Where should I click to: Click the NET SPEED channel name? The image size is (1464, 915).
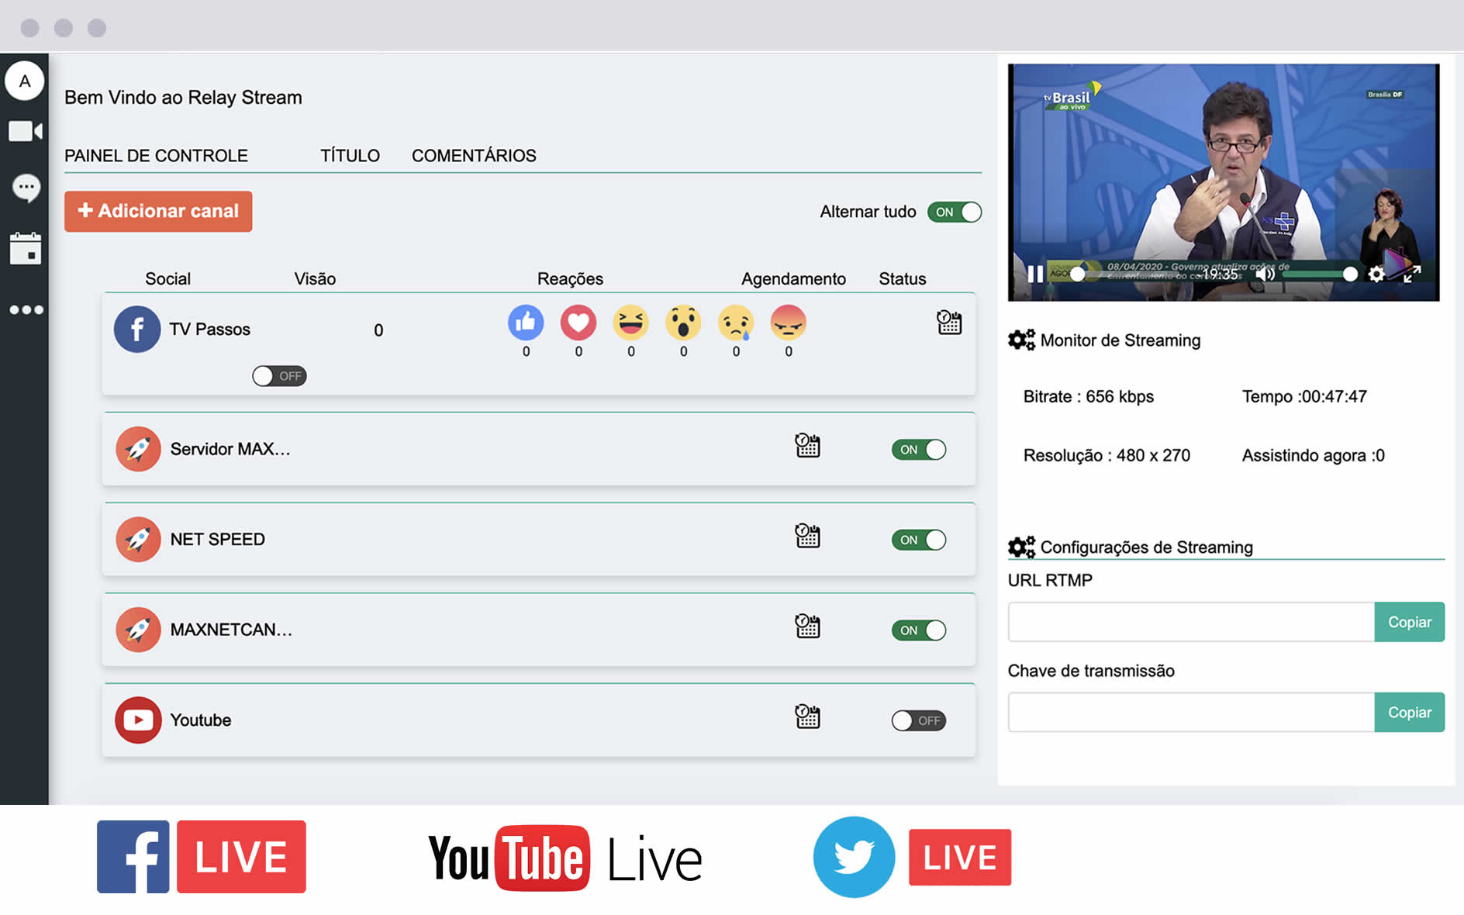[x=217, y=540]
